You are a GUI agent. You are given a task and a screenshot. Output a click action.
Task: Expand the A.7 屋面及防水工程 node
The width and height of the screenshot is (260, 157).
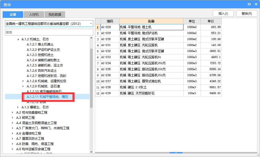13,139
